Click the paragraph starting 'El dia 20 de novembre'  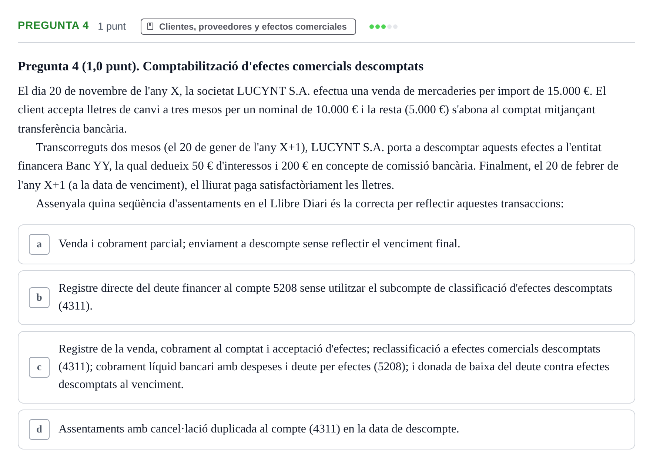(312, 110)
